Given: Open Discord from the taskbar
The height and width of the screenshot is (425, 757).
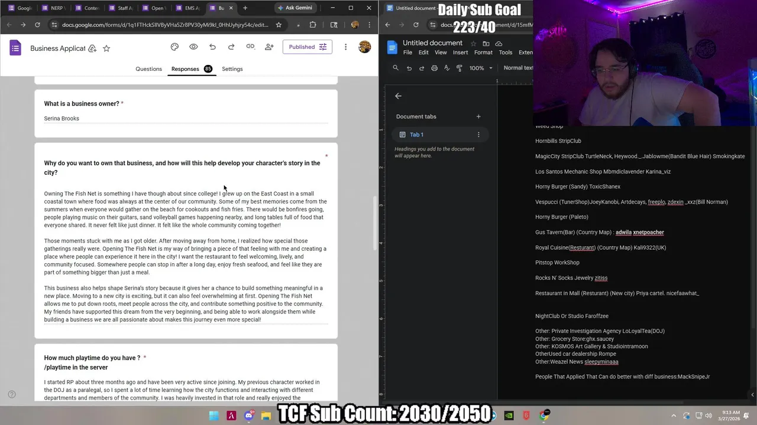Looking at the screenshot, I should 248,416.
